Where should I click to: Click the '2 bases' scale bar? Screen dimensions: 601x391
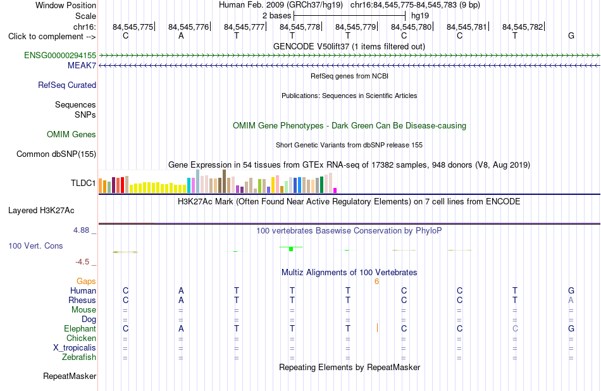click(349, 16)
